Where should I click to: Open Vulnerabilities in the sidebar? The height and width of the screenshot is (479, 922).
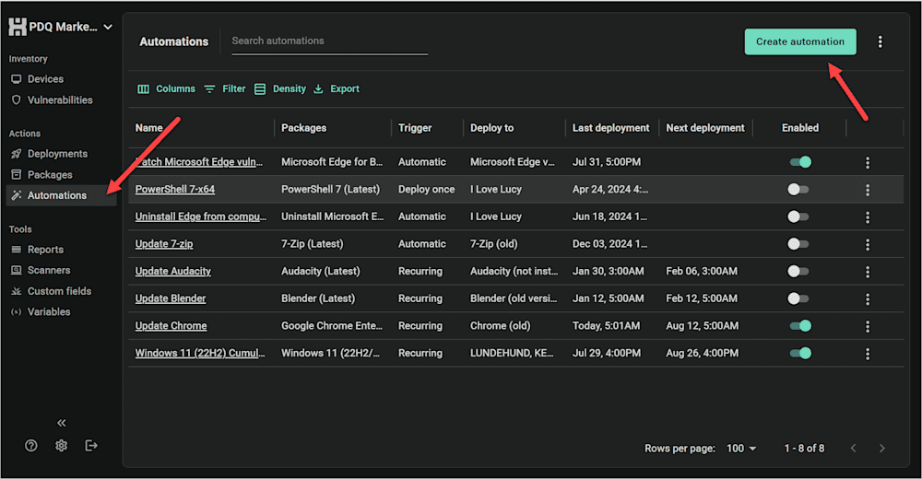pyautogui.click(x=61, y=99)
